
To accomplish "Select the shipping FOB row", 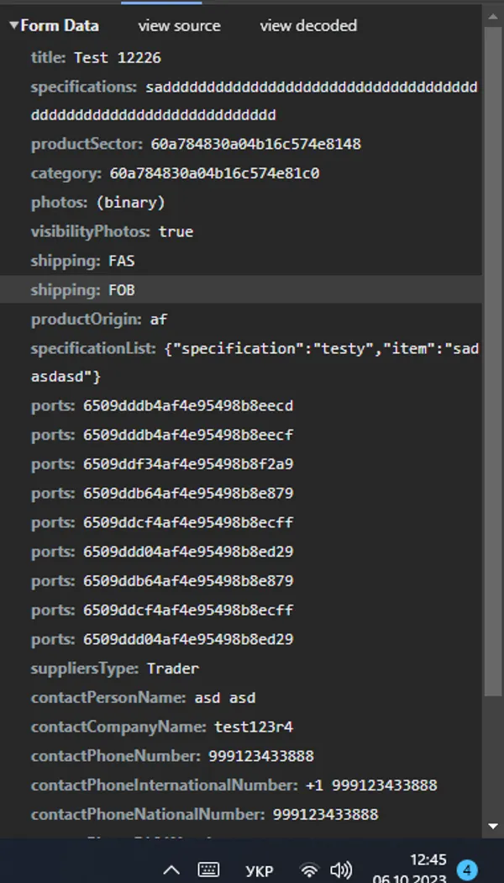I will pos(241,290).
